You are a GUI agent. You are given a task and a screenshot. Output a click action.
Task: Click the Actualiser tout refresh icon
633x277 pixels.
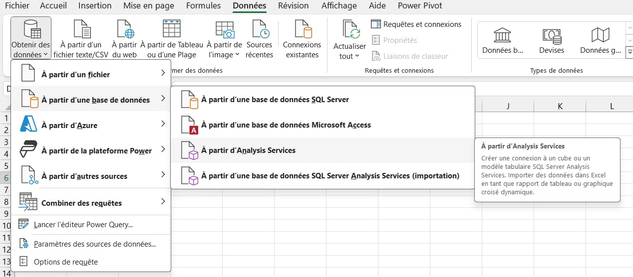[x=351, y=29]
